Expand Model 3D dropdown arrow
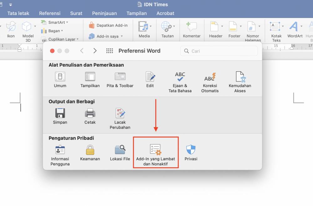 (35, 26)
